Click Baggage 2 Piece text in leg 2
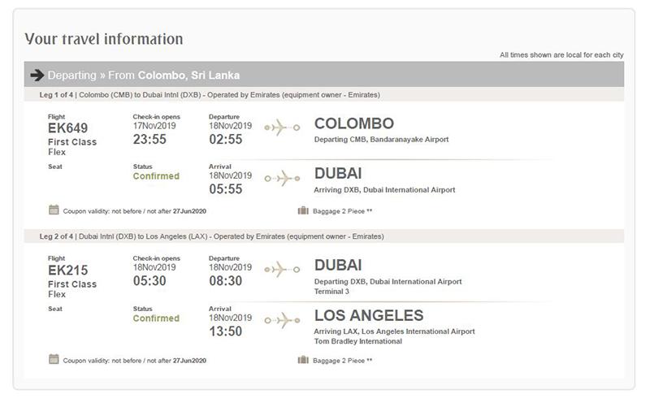The width and height of the screenshot is (650, 407). coord(342,361)
